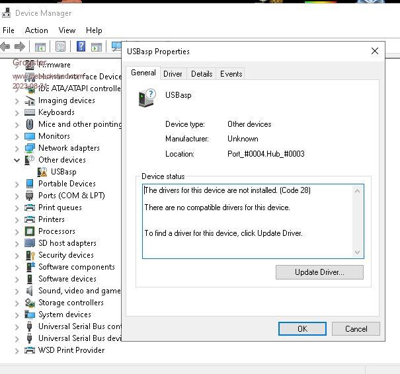
Task: Click the Keyboards category icon
Action: [30, 112]
